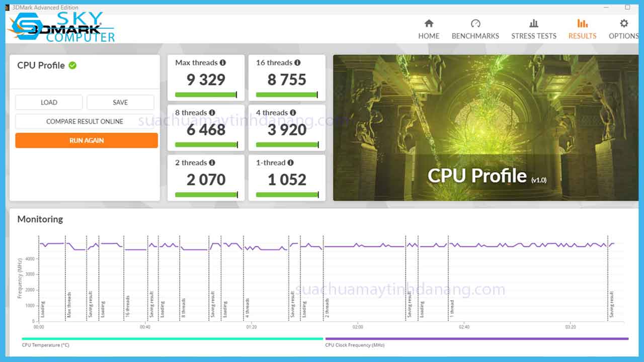Image resolution: width=644 pixels, height=362 pixels.
Task: Open Benchmarks via the gauge icon
Action: 475,23
